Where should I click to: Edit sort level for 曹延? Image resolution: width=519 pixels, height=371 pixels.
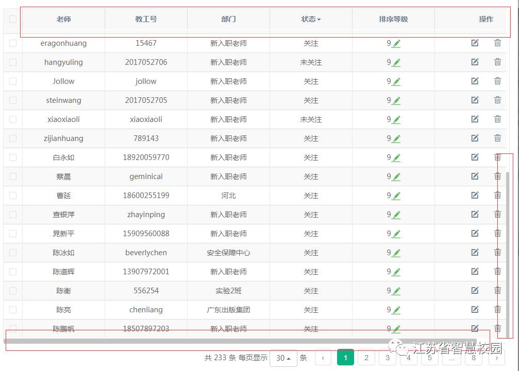(x=396, y=196)
